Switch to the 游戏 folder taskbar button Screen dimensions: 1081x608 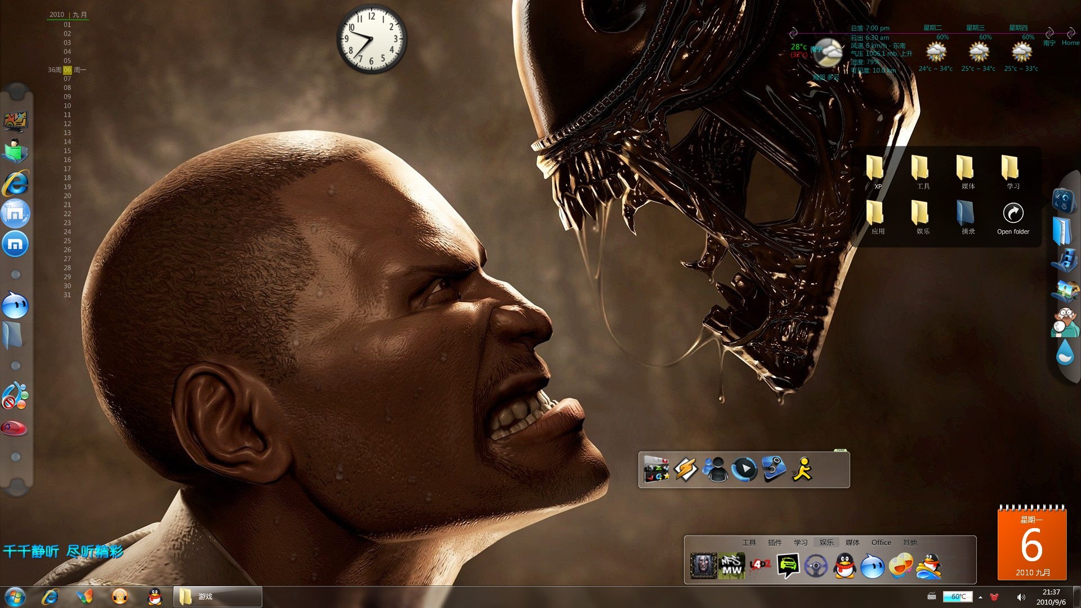point(217,597)
